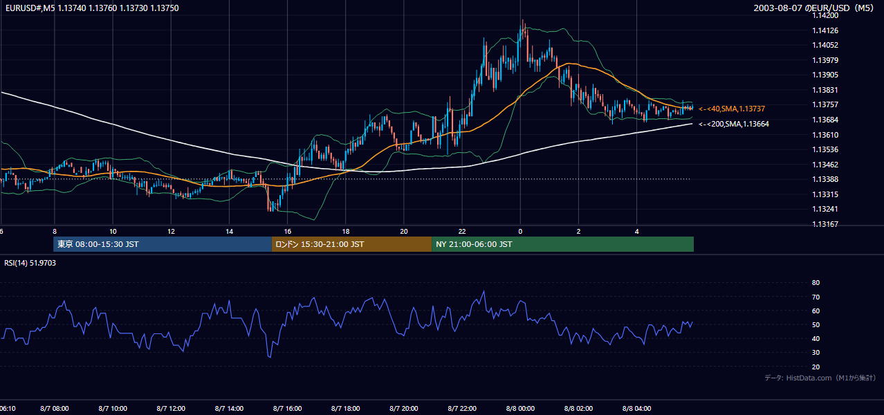This screenshot has width=884, height=415.
Task: Click the 8/7 18:00 time axis label
Action: point(345,409)
